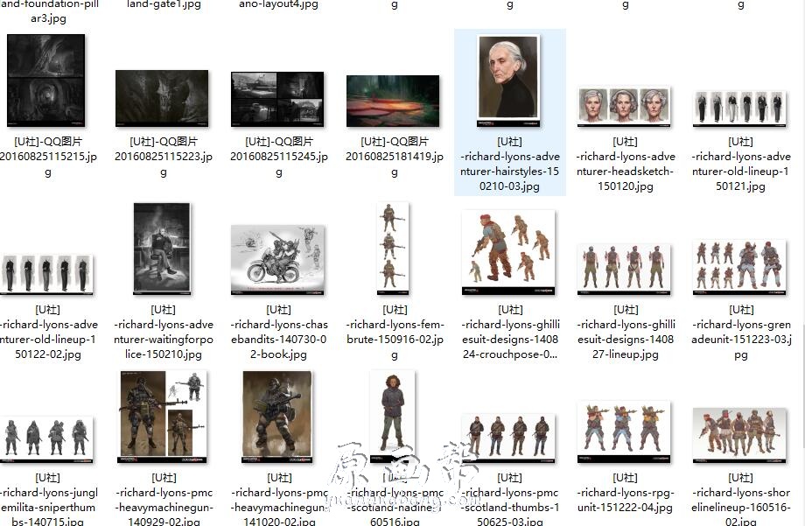
Task: Click the ghilliesuit-designs crouchpose thumbnail
Action: tap(508, 252)
